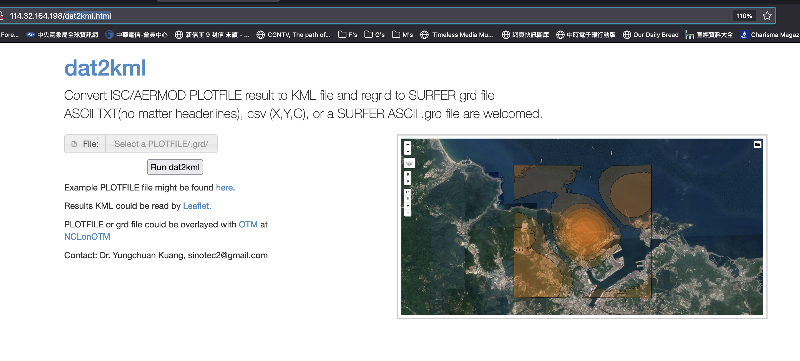Expand the F's bookmarks folder

coord(348,34)
